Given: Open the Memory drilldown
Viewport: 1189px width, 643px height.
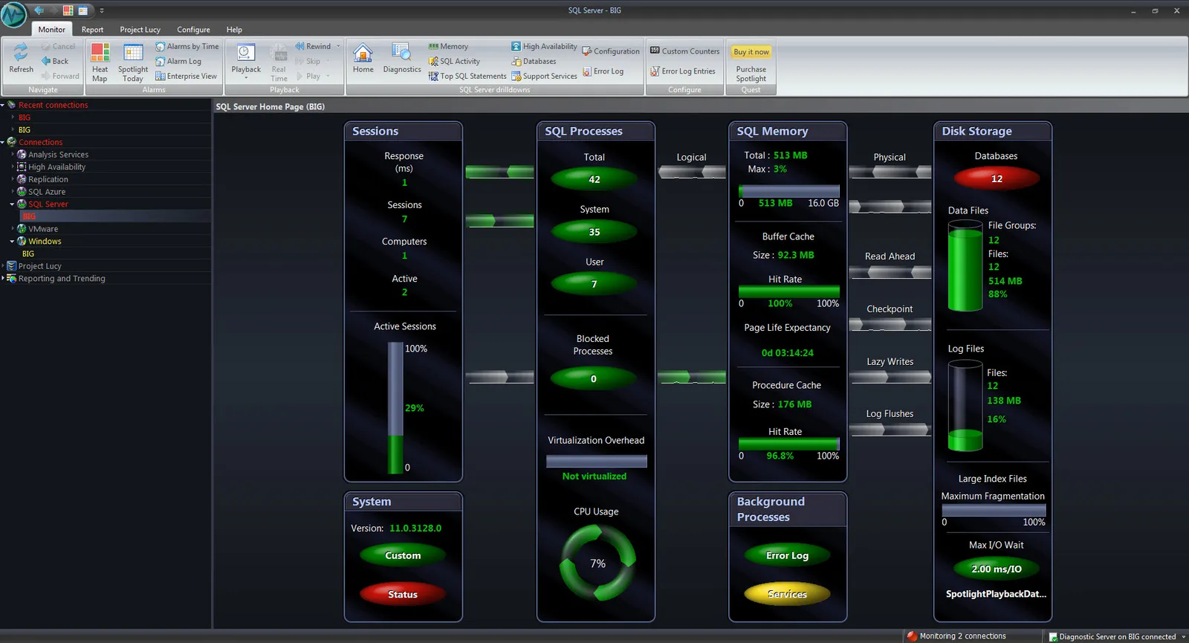Looking at the screenshot, I should [448, 46].
